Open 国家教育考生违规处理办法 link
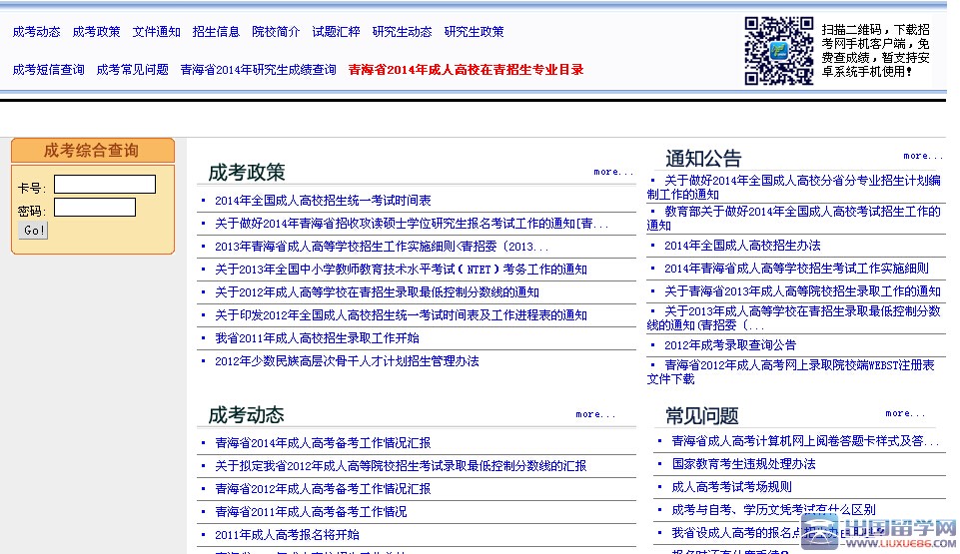This screenshot has height=554, width=960. point(743,464)
